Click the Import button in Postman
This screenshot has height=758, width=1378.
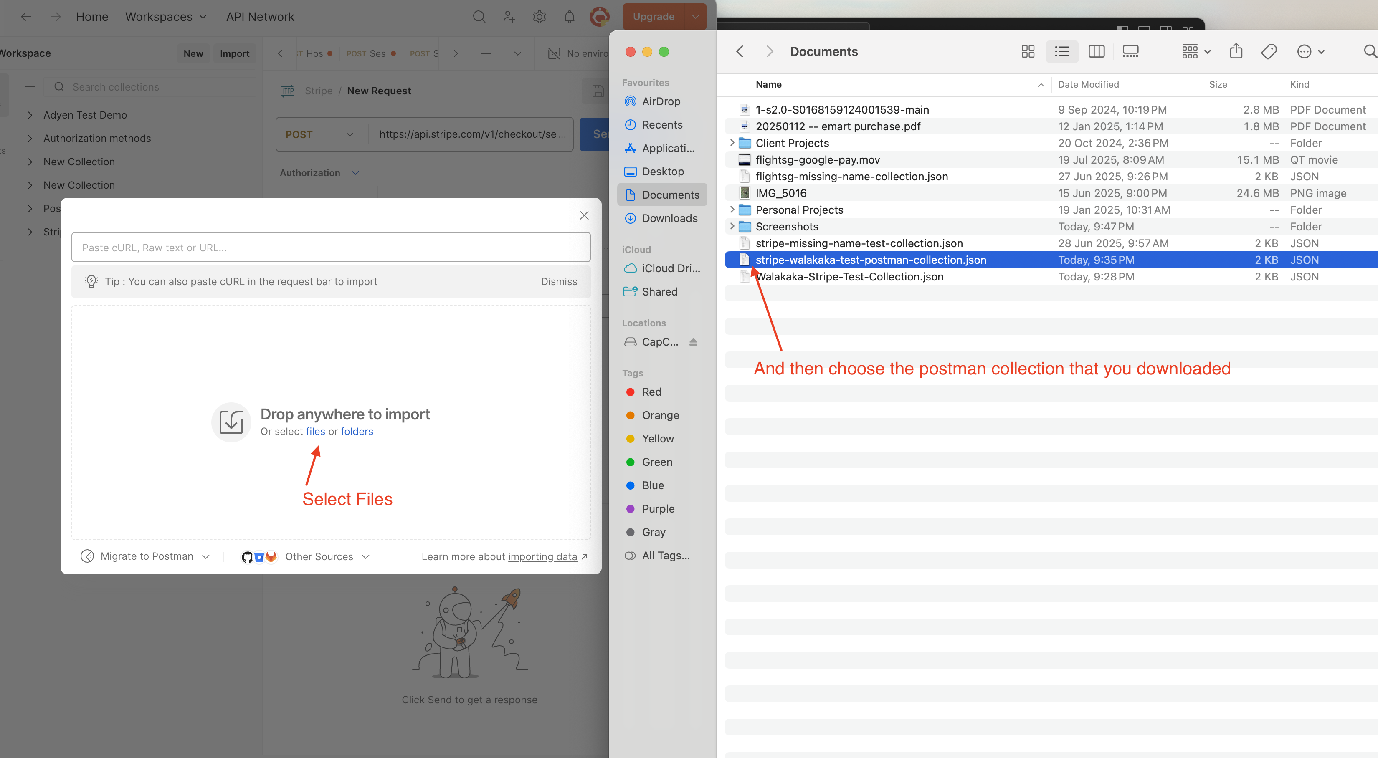pyautogui.click(x=234, y=53)
